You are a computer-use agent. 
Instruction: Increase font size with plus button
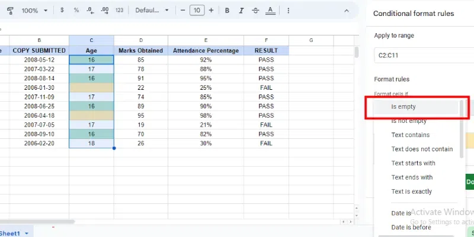[x=211, y=10]
